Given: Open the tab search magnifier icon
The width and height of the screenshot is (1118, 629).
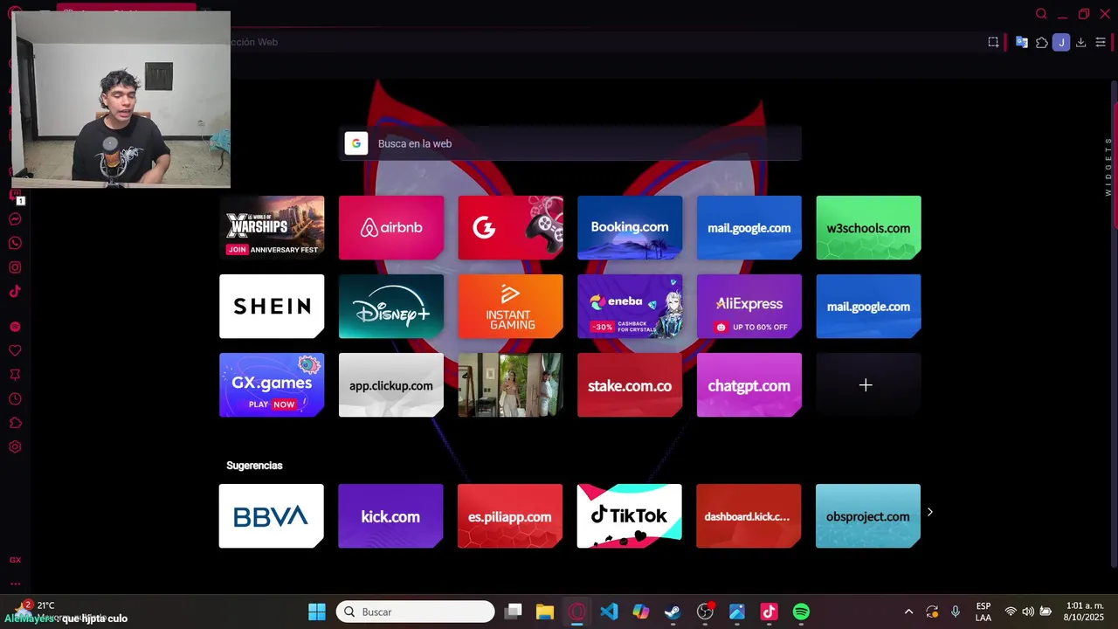Looking at the screenshot, I should (1041, 14).
